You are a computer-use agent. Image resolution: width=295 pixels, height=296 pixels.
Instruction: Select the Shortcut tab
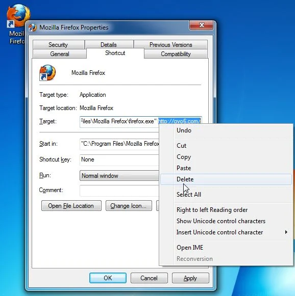[115, 53]
